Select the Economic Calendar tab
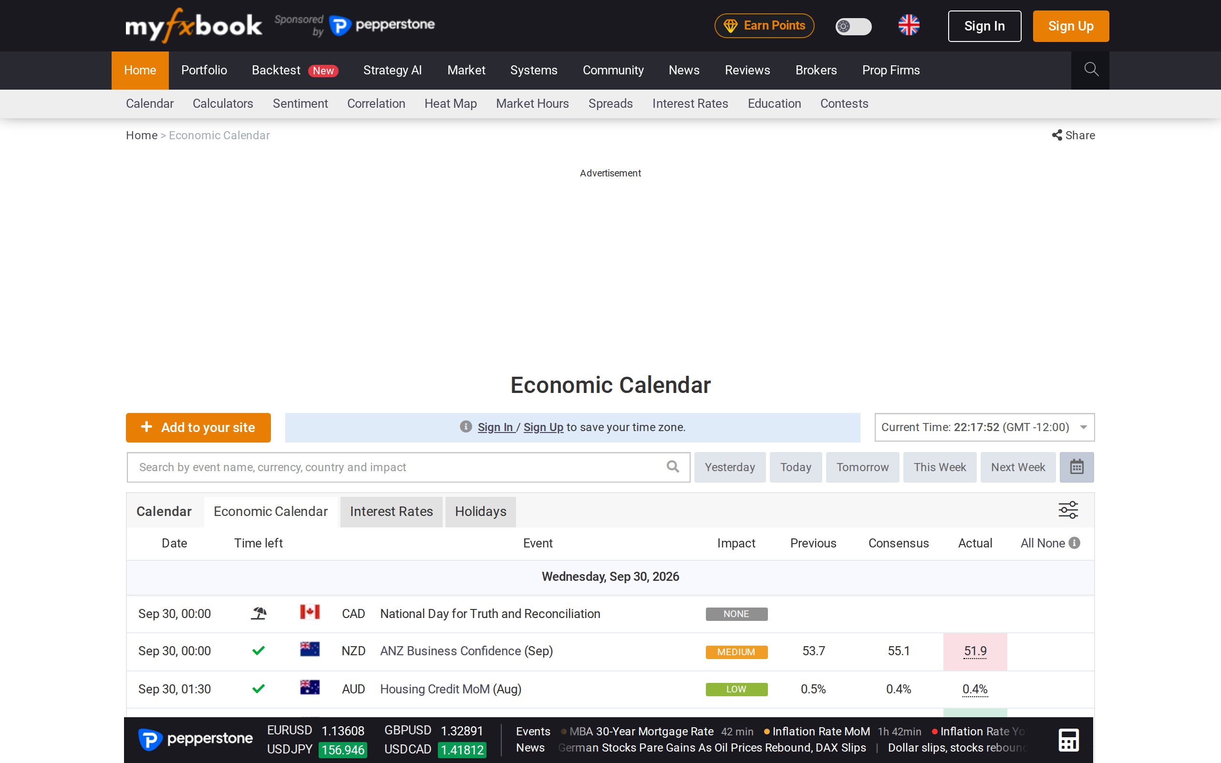 pyautogui.click(x=270, y=512)
